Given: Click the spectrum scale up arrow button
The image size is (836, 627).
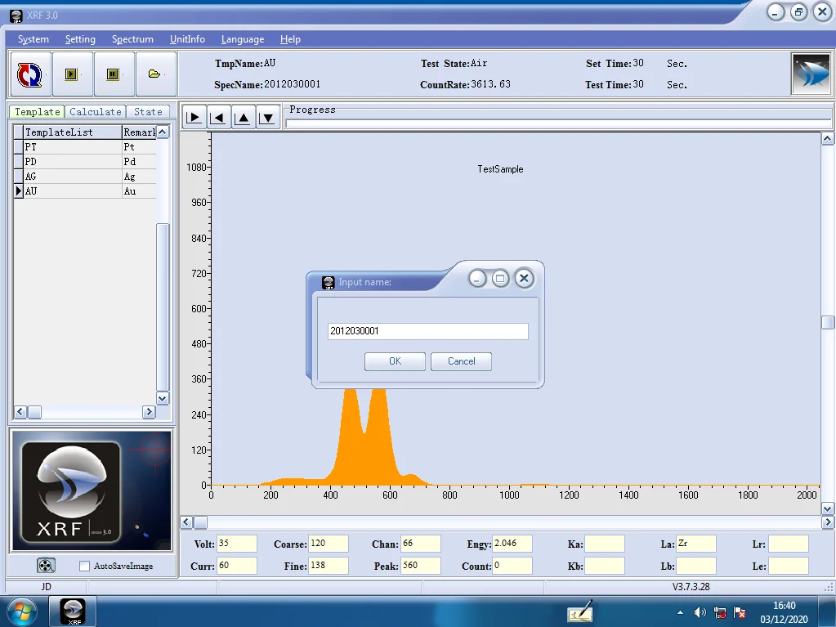Looking at the screenshot, I should [243, 118].
